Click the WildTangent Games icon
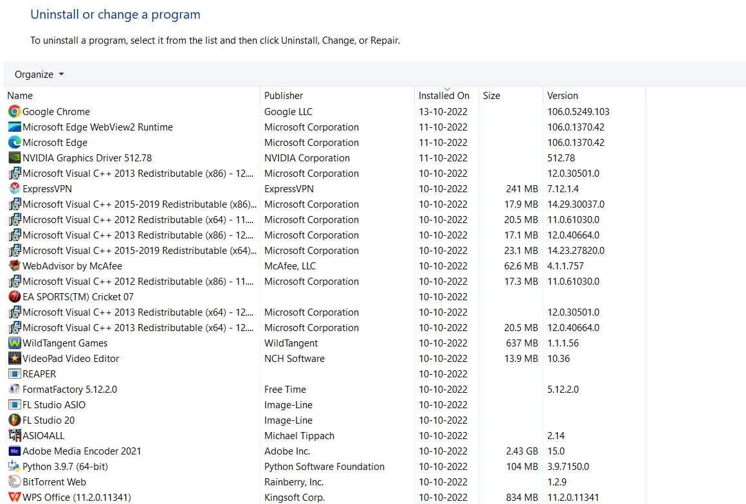The height and width of the screenshot is (504, 746). 14,343
